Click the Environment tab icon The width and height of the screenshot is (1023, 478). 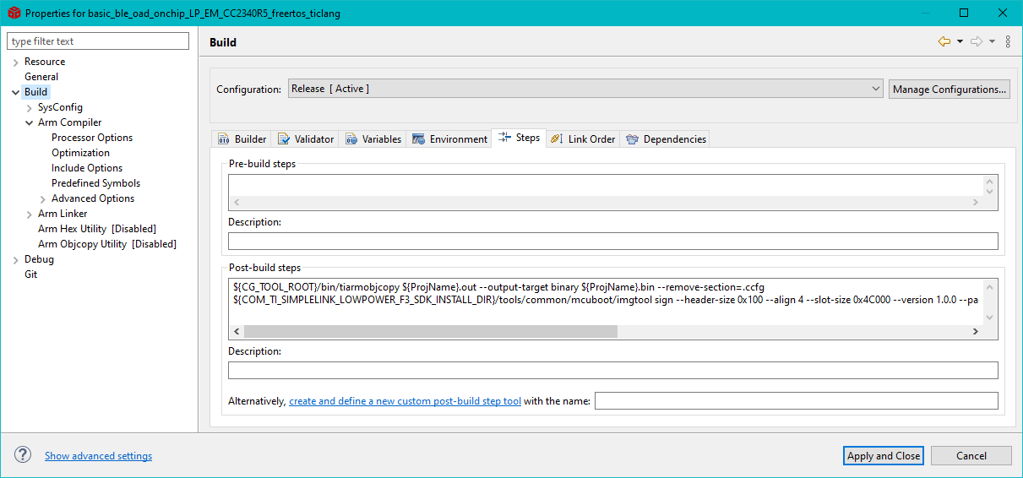pyautogui.click(x=418, y=139)
